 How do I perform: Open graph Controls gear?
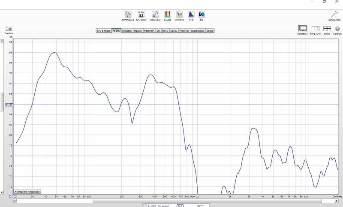point(337,30)
